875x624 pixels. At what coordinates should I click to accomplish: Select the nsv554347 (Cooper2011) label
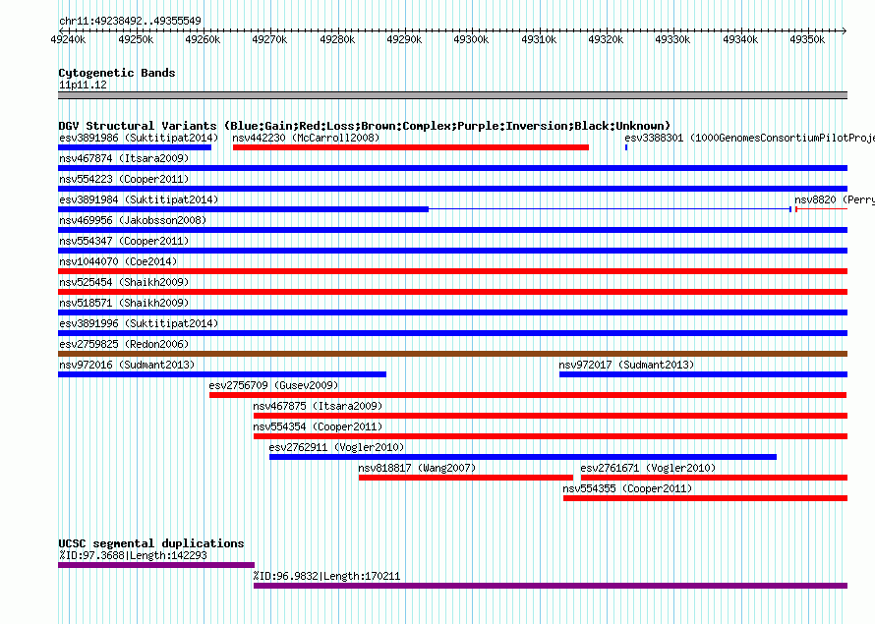coord(124,241)
